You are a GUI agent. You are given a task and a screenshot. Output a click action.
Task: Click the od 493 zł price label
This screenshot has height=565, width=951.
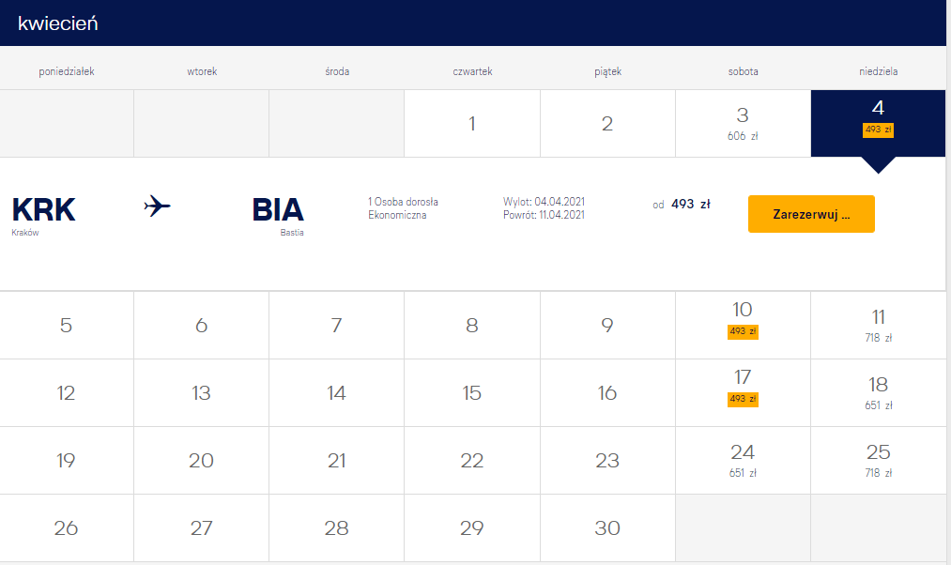coord(682,205)
